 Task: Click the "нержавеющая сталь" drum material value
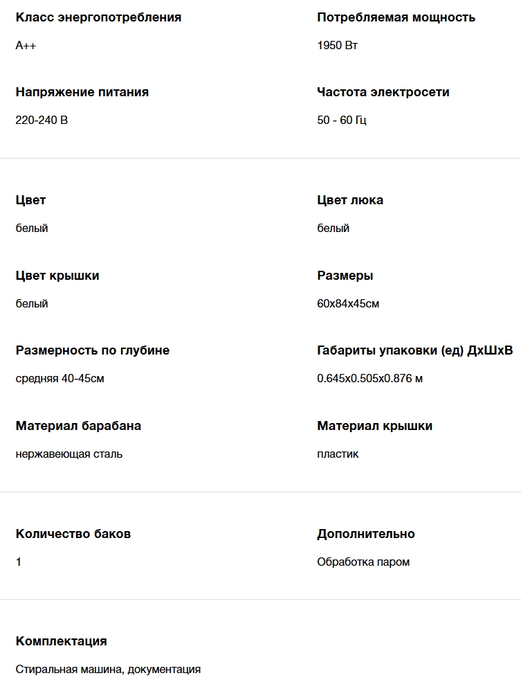coord(69,454)
